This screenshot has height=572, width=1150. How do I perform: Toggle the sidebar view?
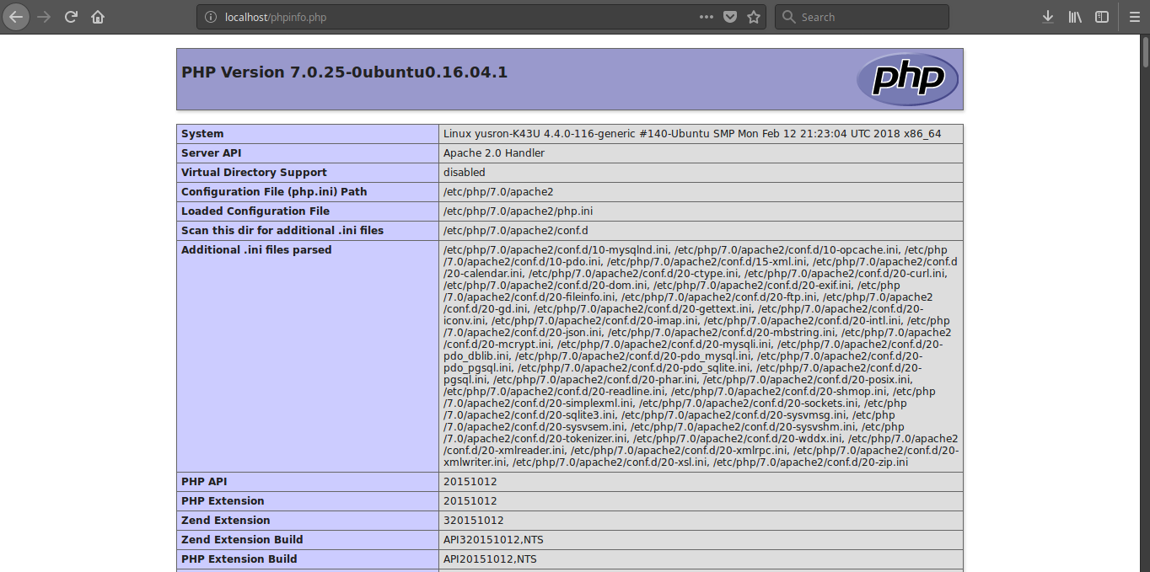pos(1102,17)
